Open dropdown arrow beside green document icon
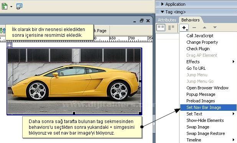Image resolution: width=237 pixels, height=143 pixels. (12, 7)
